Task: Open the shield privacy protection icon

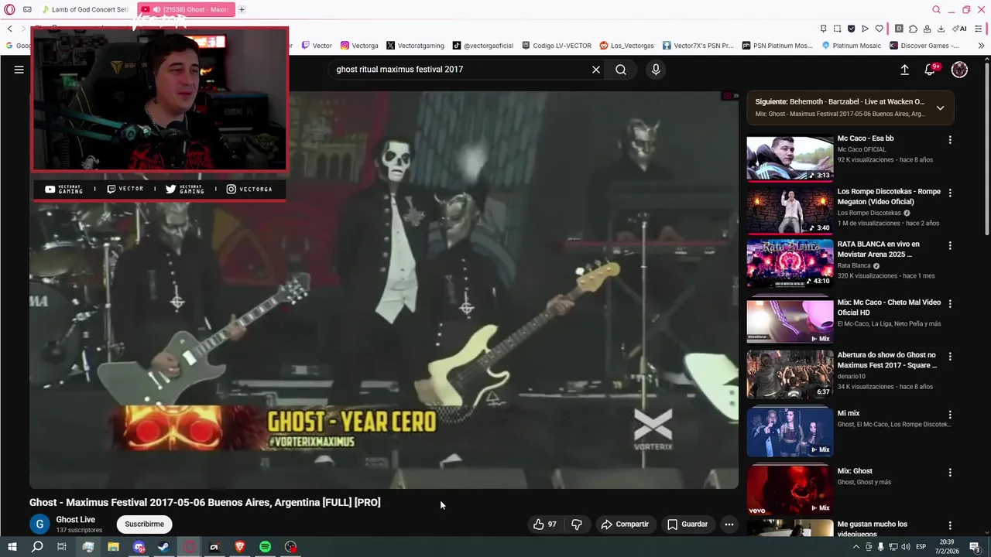Action: (x=851, y=29)
